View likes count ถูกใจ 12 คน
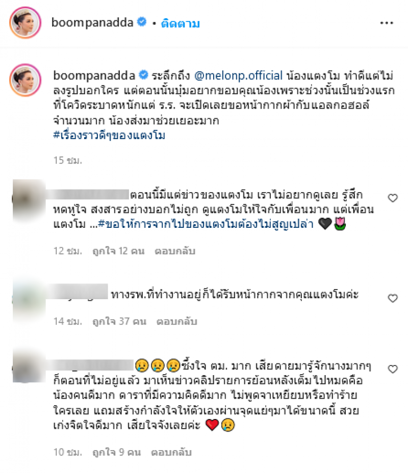 click(119, 251)
